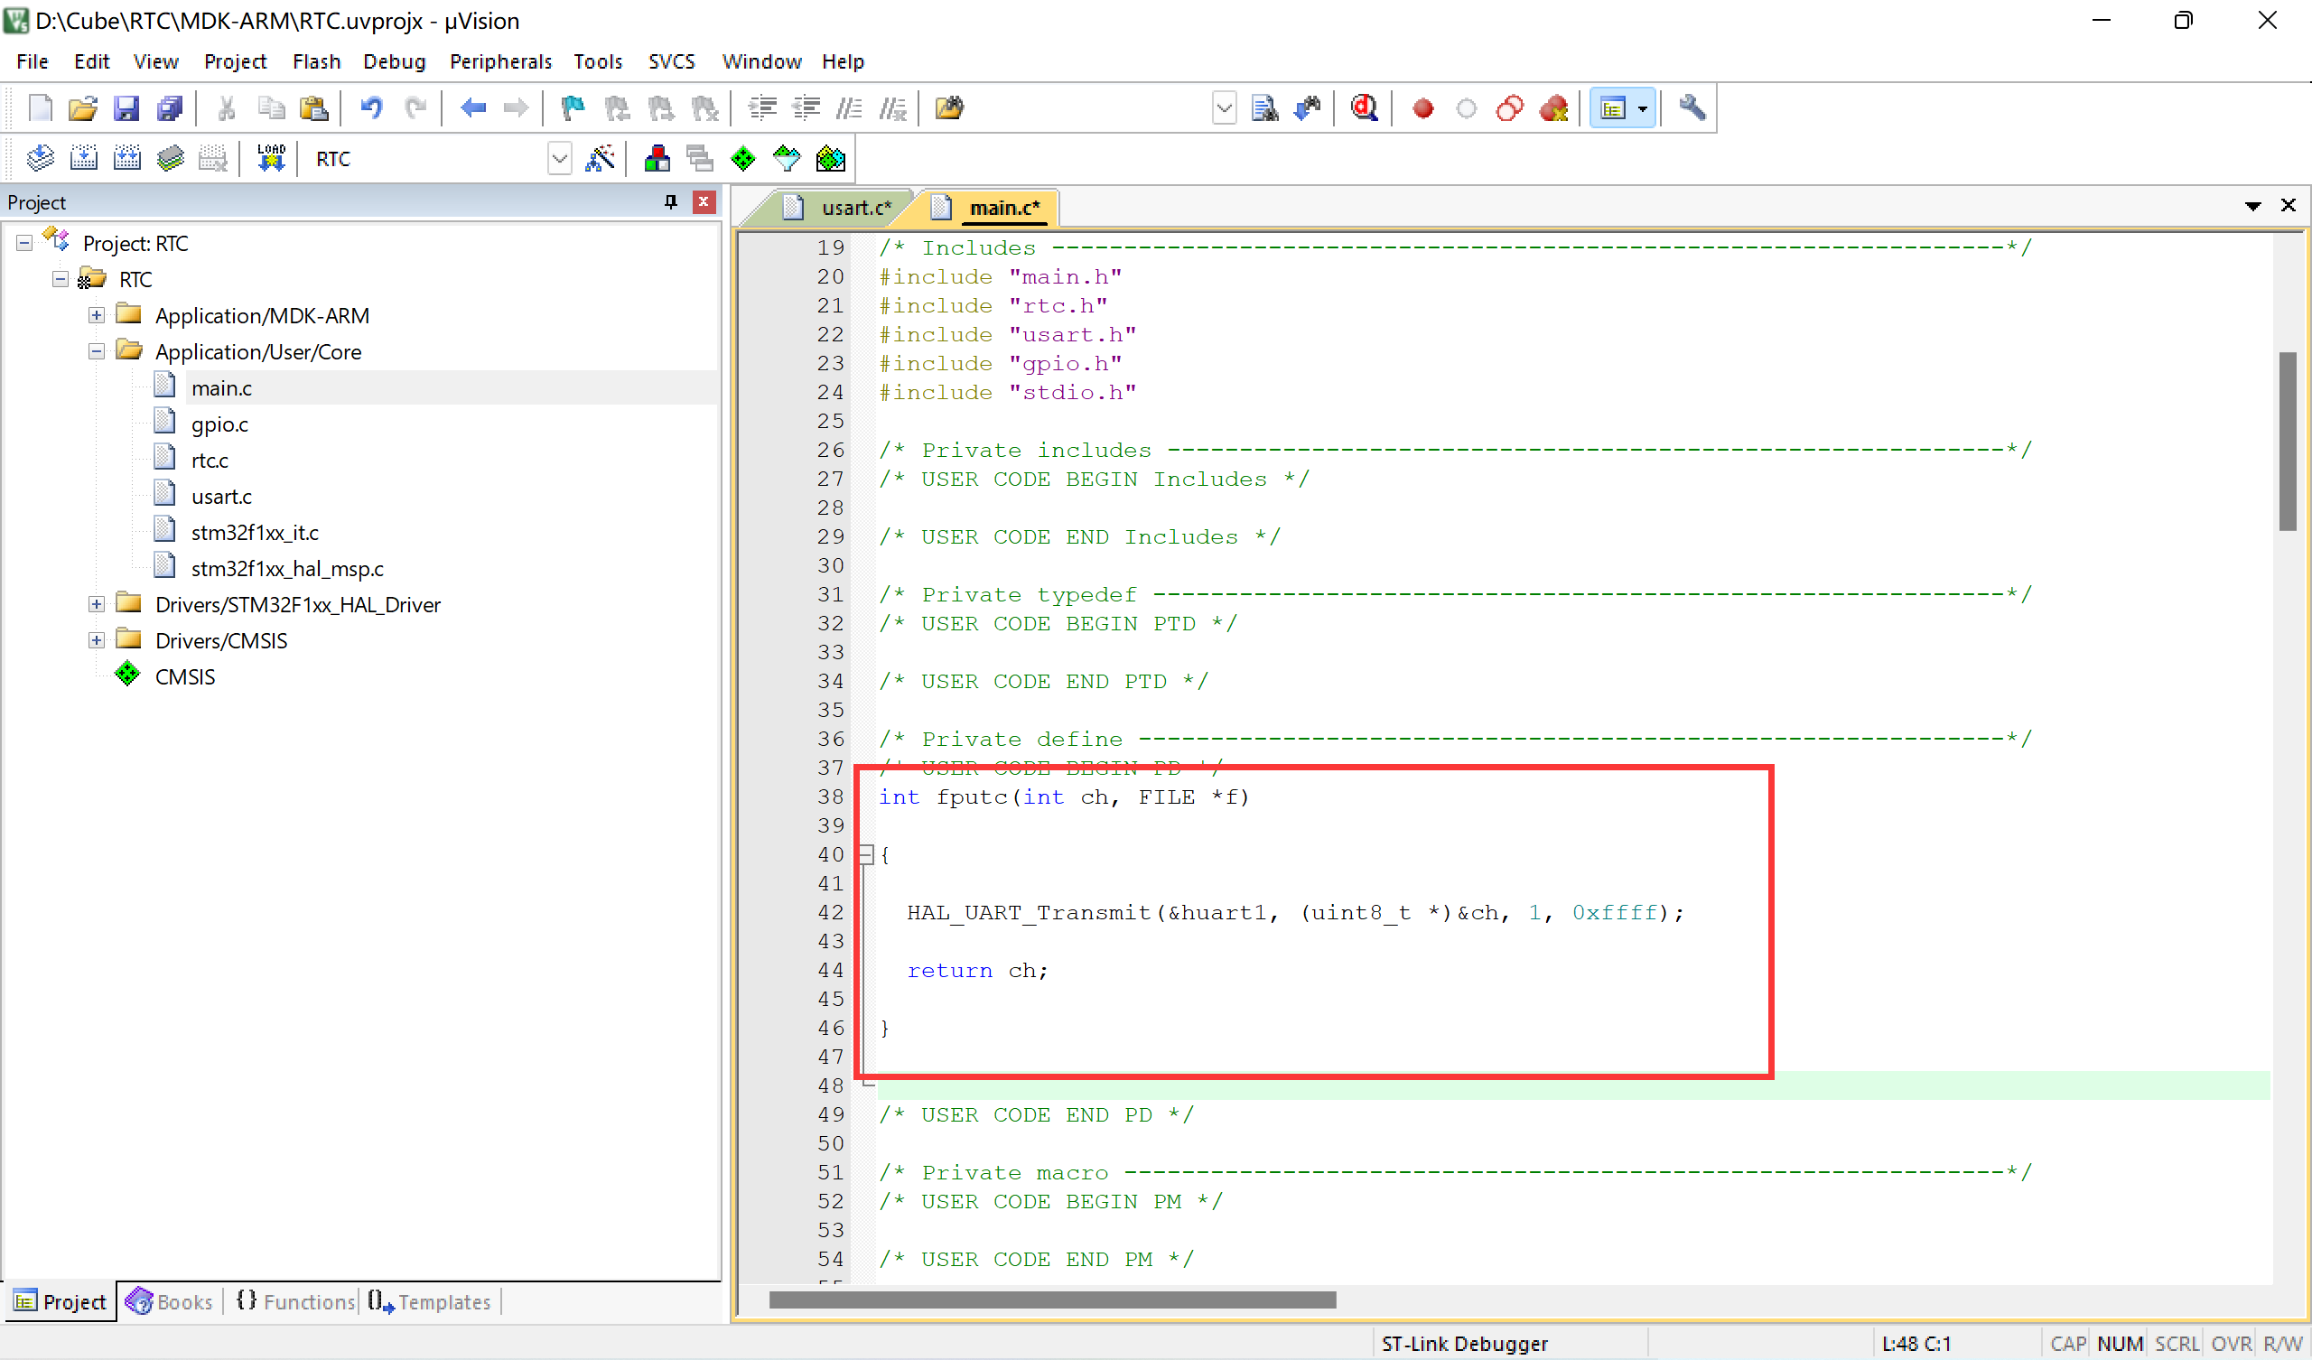The height and width of the screenshot is (1360, 2312).
Task: Click the Save All icon
Action: click(x=170, y=108)
